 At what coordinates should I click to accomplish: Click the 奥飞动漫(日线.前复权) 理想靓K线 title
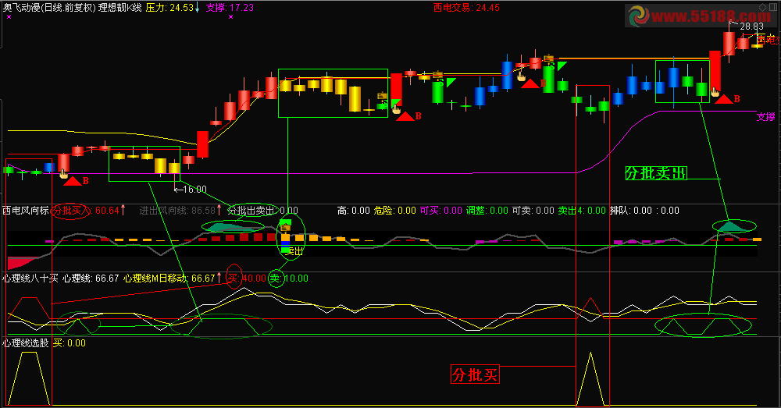(x=72, y=8)
